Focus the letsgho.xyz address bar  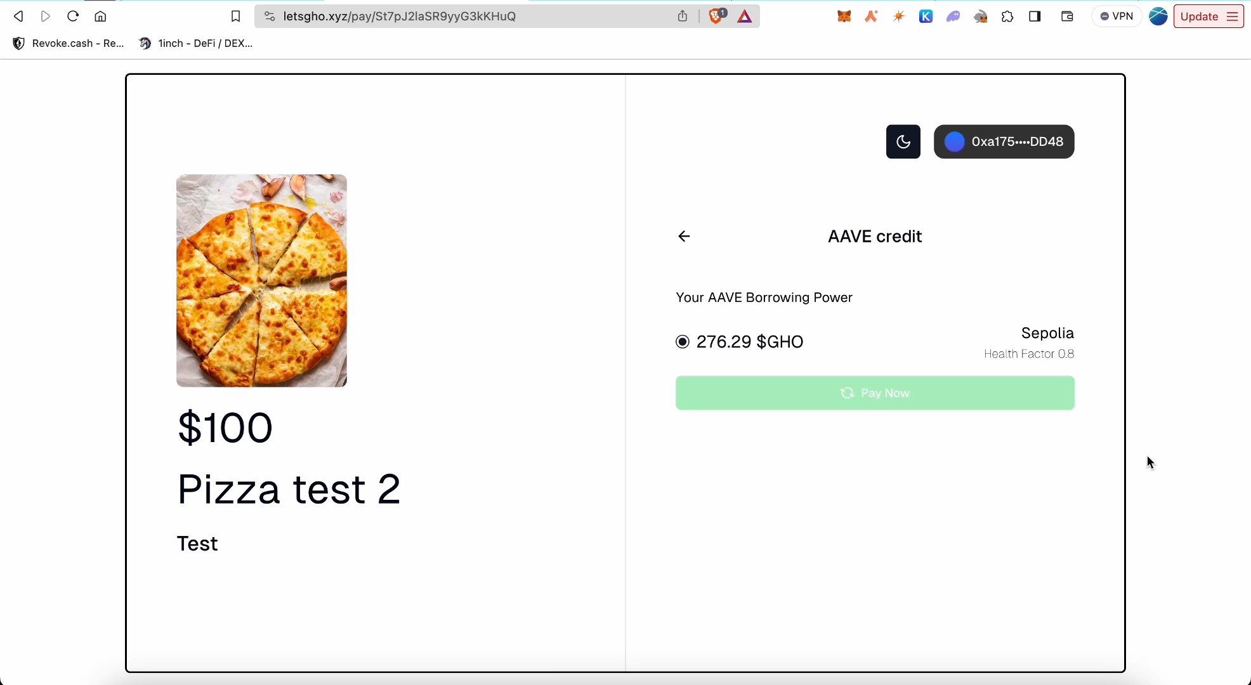click(x=469, y=16)
